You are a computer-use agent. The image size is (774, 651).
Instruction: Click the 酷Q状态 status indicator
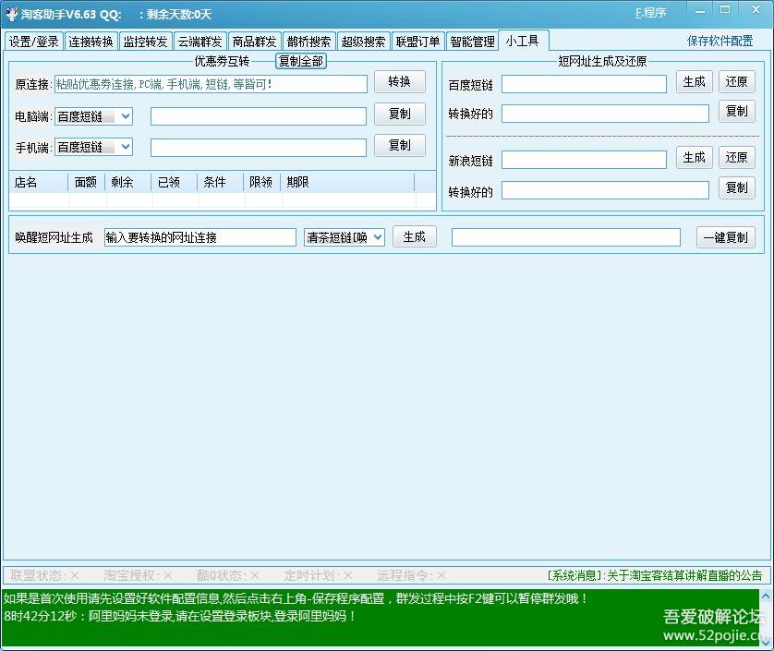[x=227, y=575]
